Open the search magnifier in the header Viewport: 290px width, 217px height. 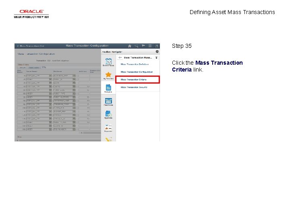[x=137, y=46]
